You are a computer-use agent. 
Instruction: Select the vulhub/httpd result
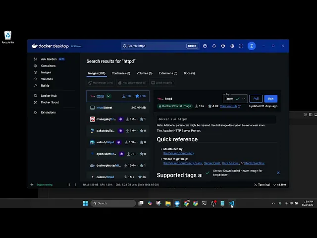118,142
